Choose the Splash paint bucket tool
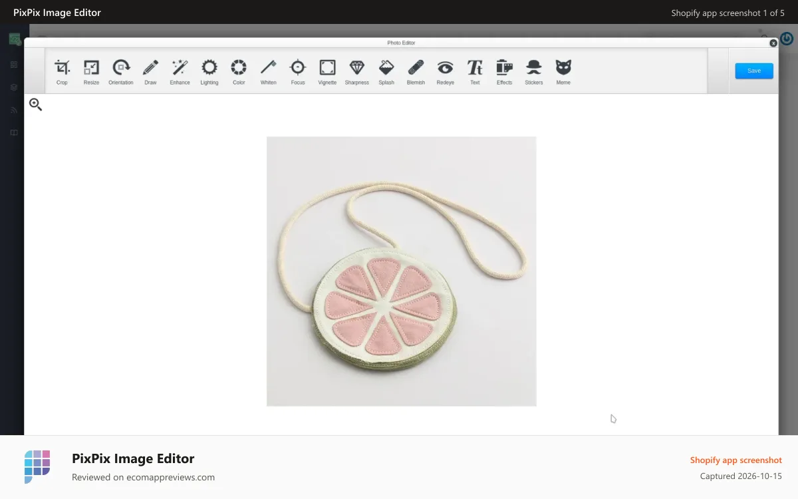 (x=386, y=72)
